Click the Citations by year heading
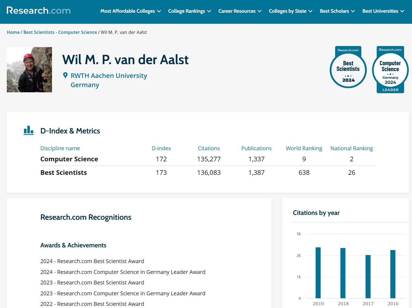This screenshot has height=308, width=412. point(316,213)
